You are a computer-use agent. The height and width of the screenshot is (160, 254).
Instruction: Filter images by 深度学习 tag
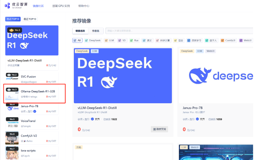tap(194, 40)
